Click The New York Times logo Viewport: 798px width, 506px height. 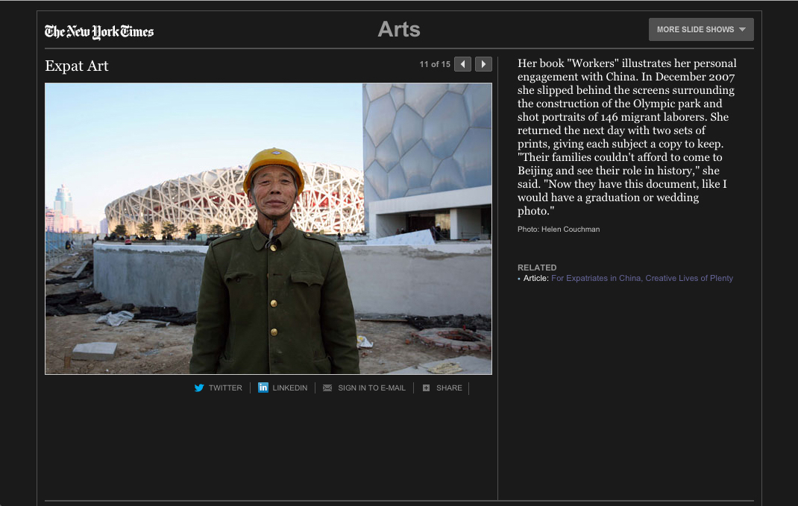click(x=99, y=31)
